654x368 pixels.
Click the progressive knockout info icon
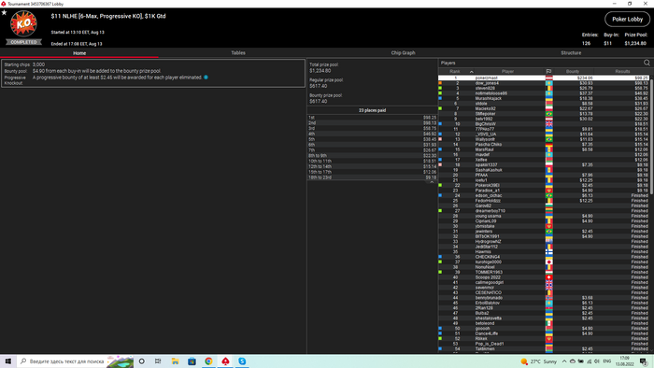tap(206, 78)
